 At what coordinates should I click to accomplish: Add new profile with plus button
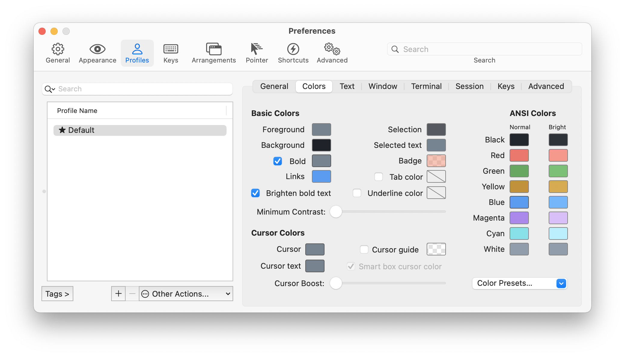[x=118, y=294]
